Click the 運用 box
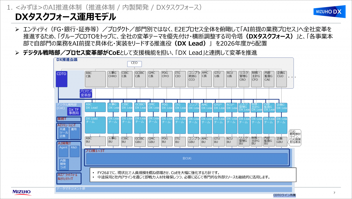352x199 pixels. 75,133
